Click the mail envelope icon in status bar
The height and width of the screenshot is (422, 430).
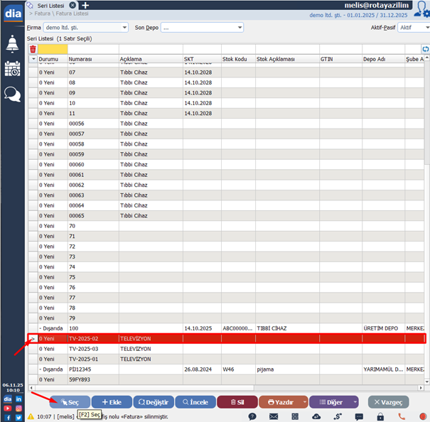coord(273,416)
